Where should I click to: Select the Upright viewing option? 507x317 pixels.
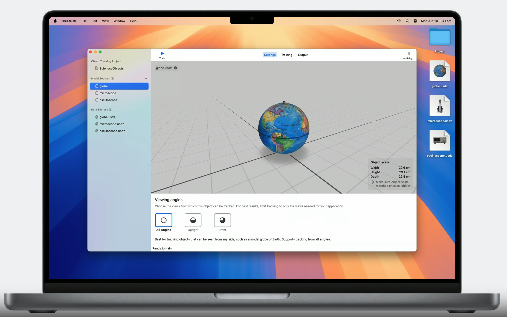tap(193, 220)
